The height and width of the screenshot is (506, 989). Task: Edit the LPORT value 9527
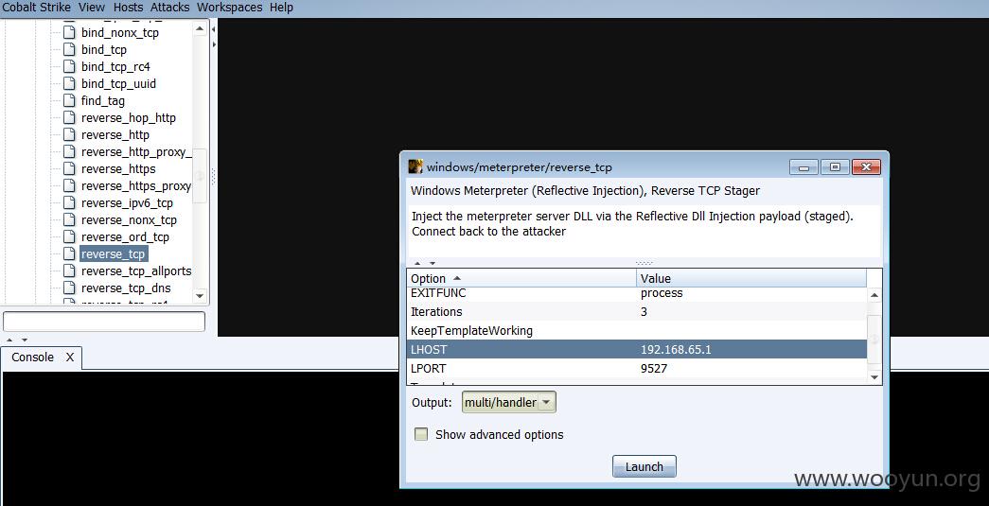[x=751, y=368]
